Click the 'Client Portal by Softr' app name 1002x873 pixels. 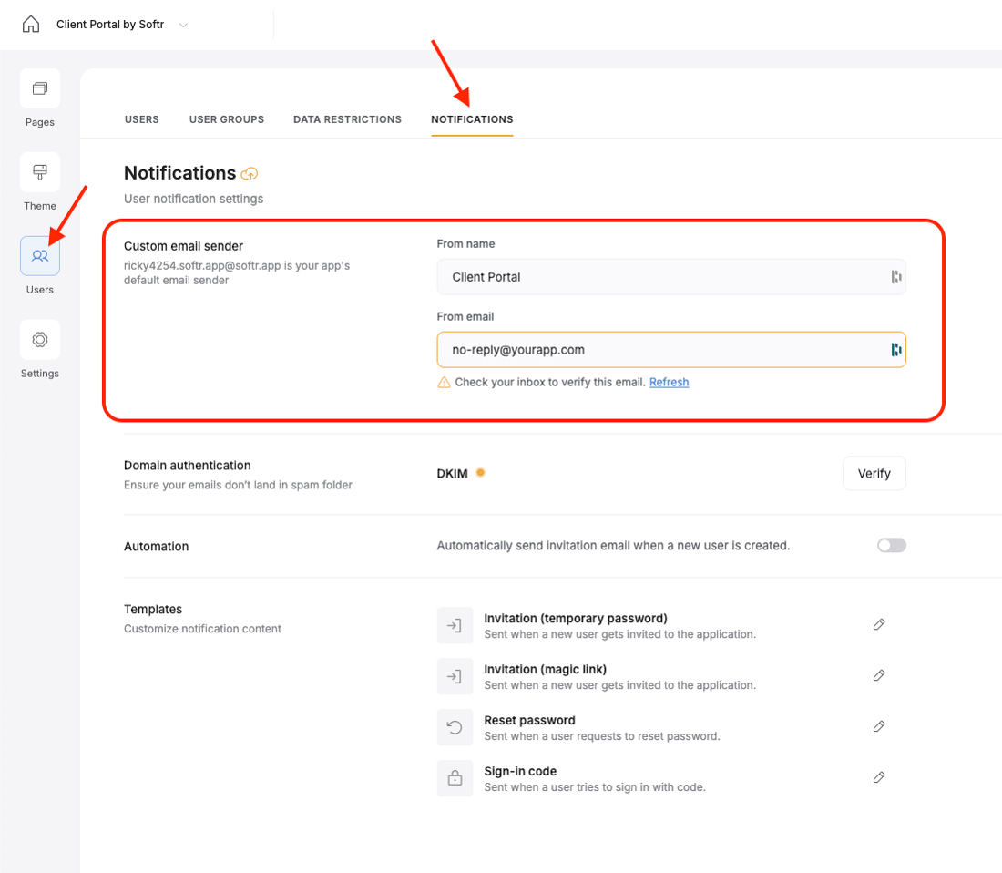(x=110, y=25)
